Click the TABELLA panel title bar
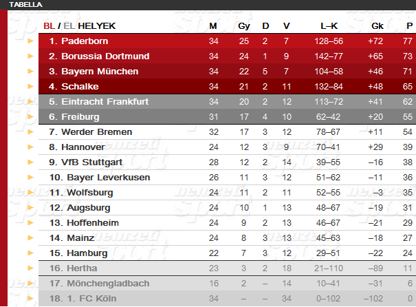The image size is (416, 307). [208, 5]
